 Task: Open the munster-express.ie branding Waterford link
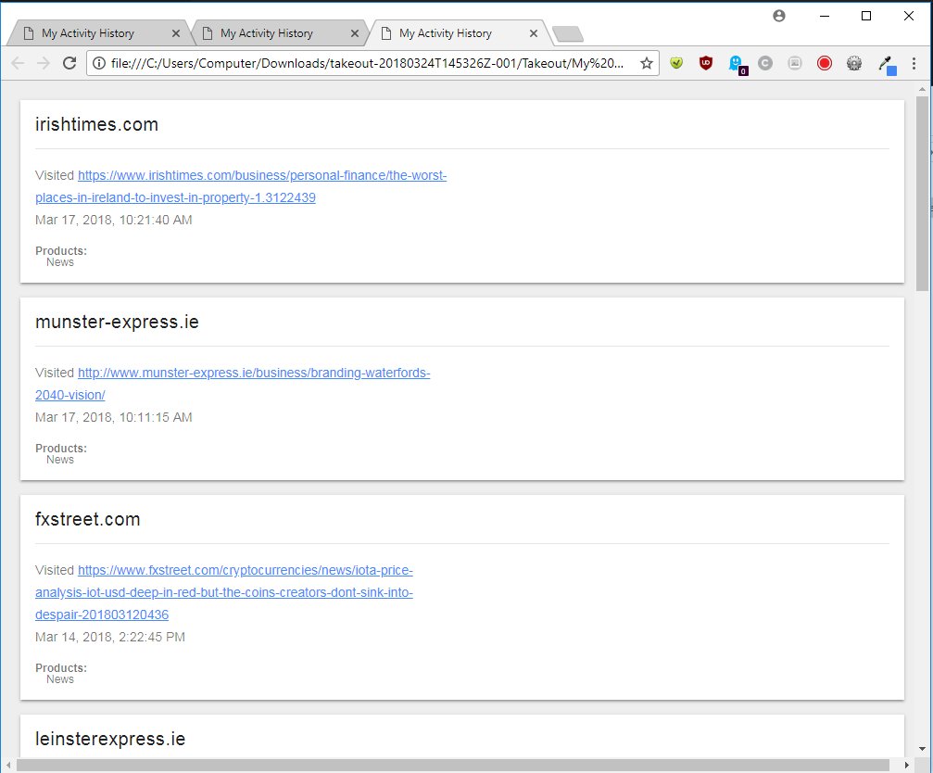point(233,384)
